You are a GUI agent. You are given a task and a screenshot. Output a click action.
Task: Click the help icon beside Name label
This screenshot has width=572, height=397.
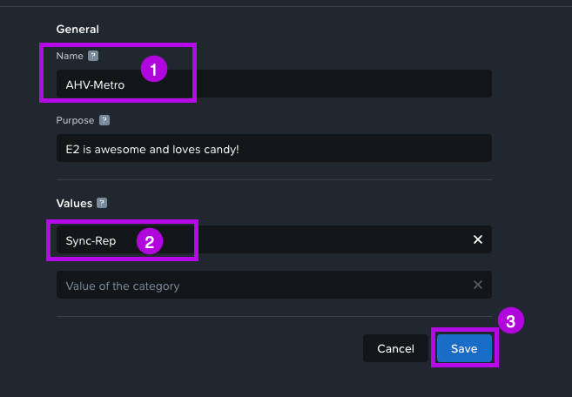pos(93,56)
